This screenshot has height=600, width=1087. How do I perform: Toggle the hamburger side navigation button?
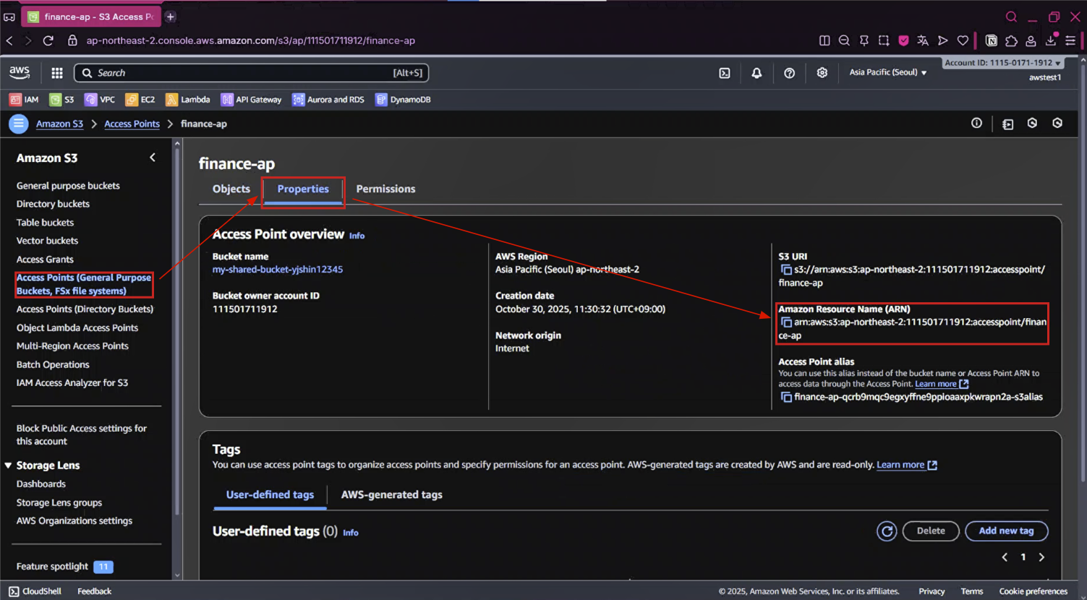coord(18,124)
